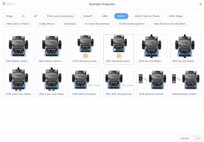Click the "(CN) Remote control" caption text

(151, 94)
